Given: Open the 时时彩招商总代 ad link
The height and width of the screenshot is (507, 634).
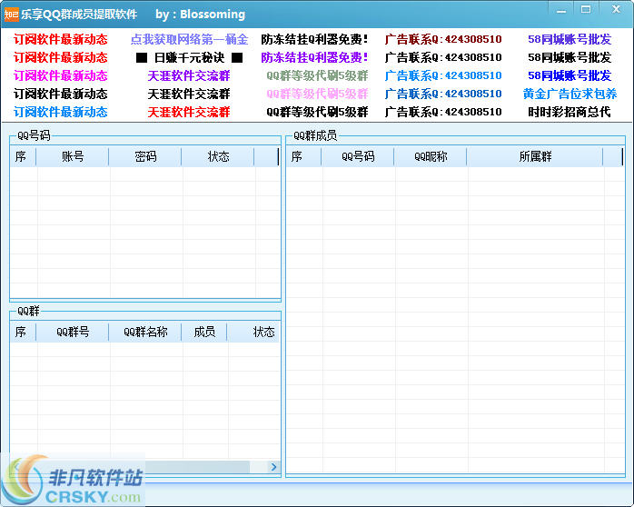Looking at the screenshot, I should [x=570, y=112].
